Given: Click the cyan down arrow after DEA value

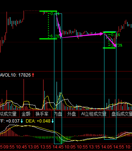Looking at the screenshot, I should pyautogui.click(x=53, y=121).
